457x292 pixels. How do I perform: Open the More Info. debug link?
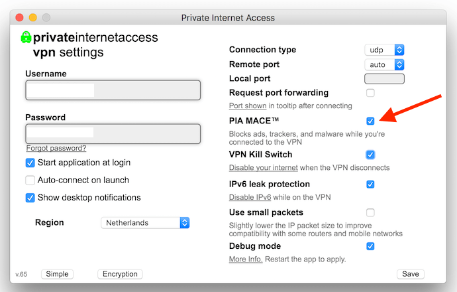[x=246, y=259]
